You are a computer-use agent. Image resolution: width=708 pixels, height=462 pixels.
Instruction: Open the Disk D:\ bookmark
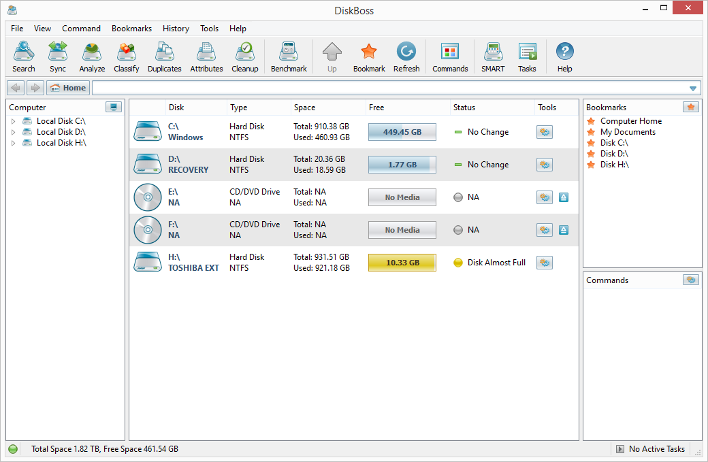click(613, 153)
